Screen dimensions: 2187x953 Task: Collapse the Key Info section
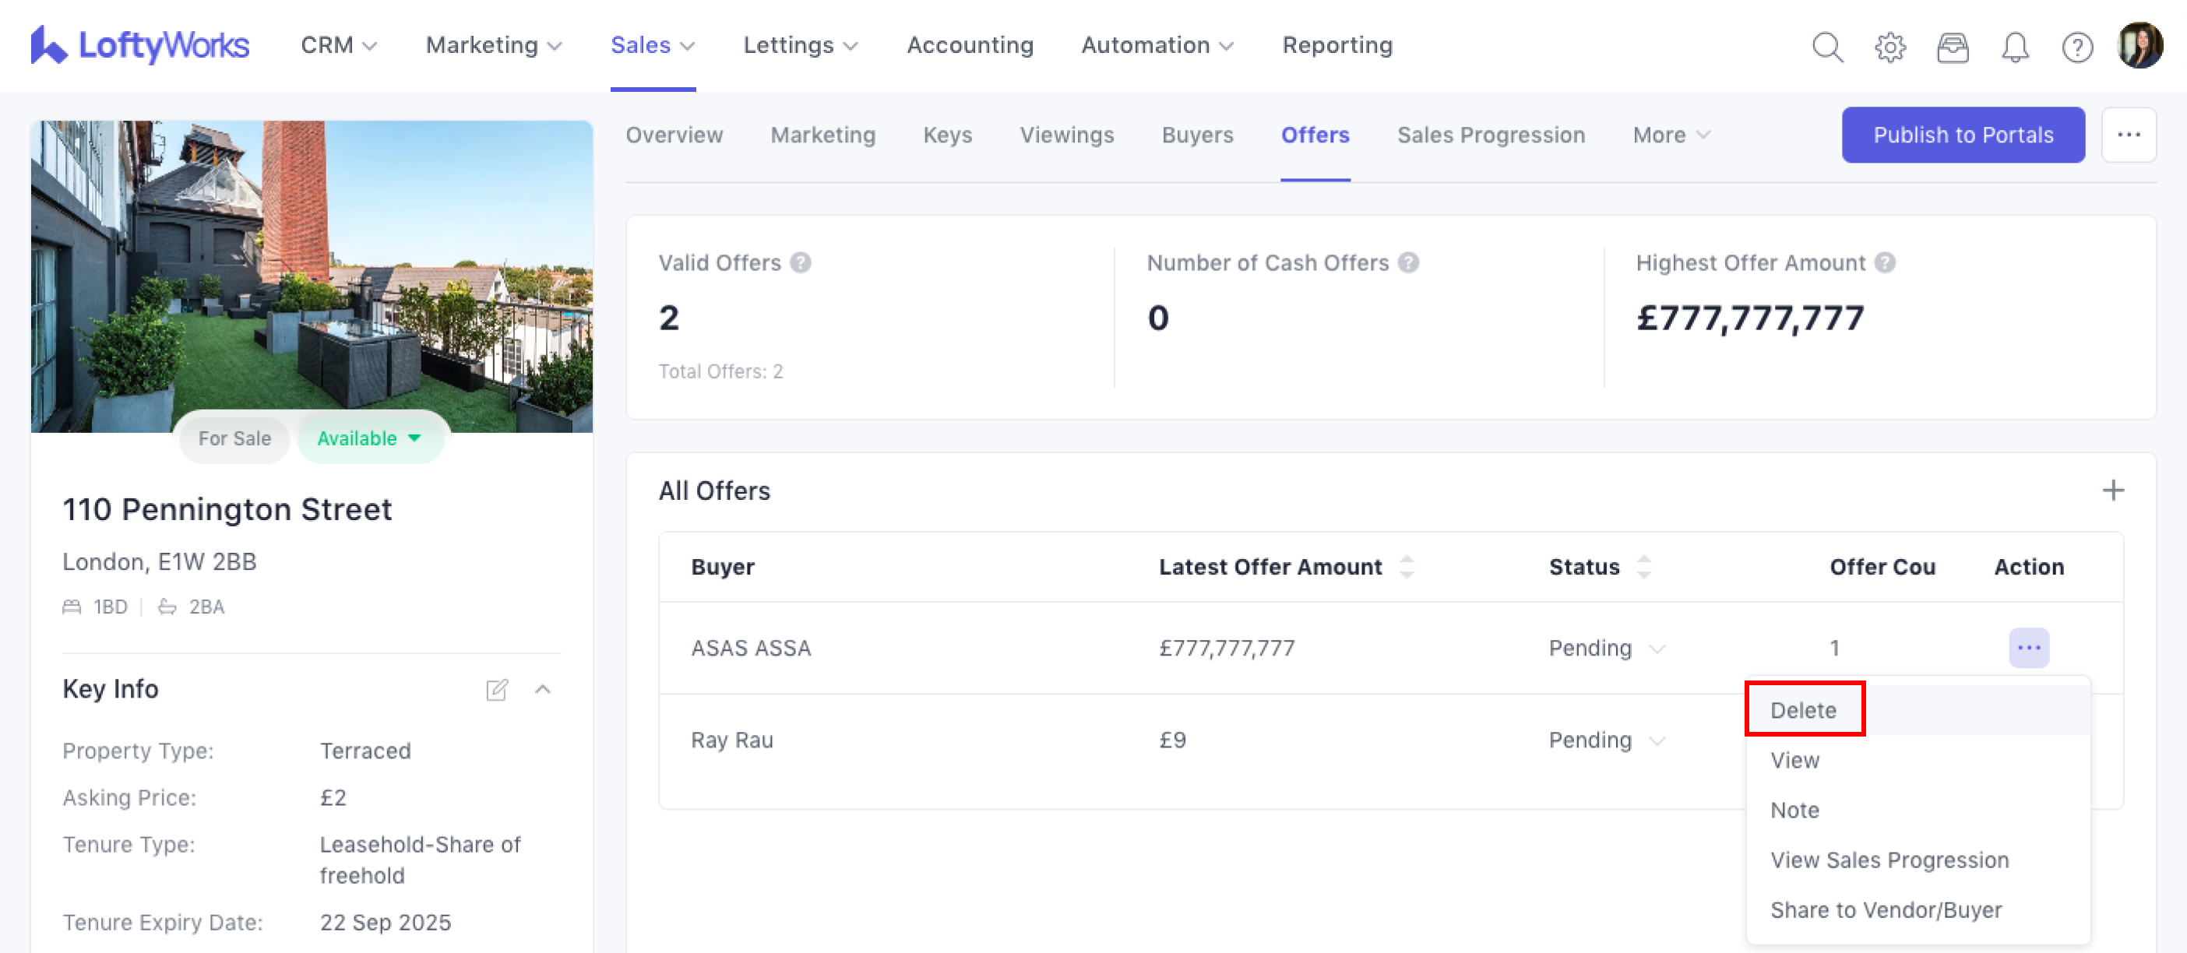tap(544, 689)
